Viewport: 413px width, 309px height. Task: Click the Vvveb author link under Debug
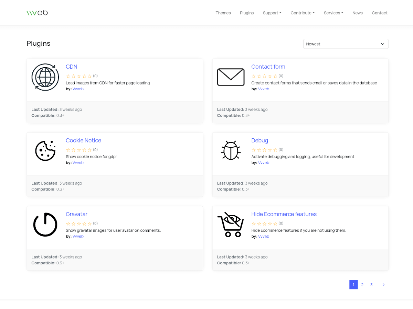pos(264,163)
